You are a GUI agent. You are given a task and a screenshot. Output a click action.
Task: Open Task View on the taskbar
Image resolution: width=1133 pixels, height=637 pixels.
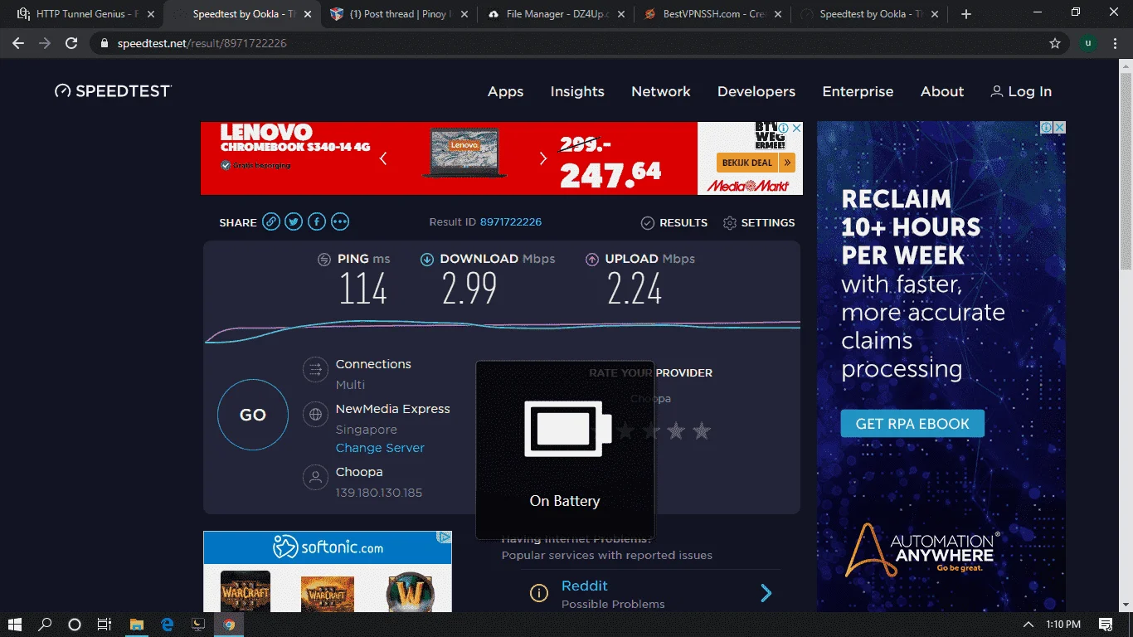tap(105, 625)
